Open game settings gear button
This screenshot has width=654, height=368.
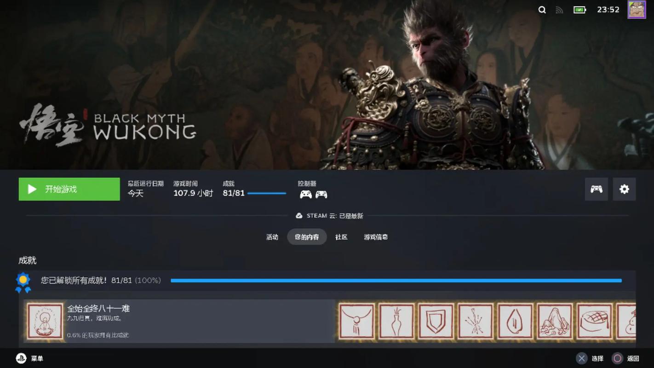[x=624, y=189]
